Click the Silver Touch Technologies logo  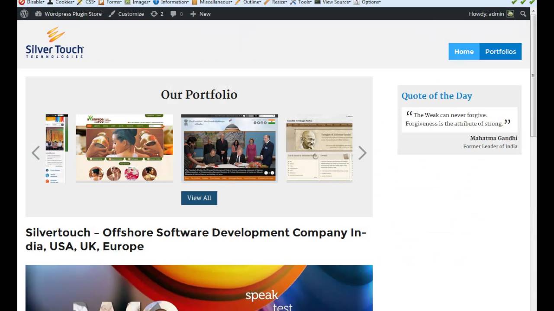pyautogui.click(x=55, y=43)
